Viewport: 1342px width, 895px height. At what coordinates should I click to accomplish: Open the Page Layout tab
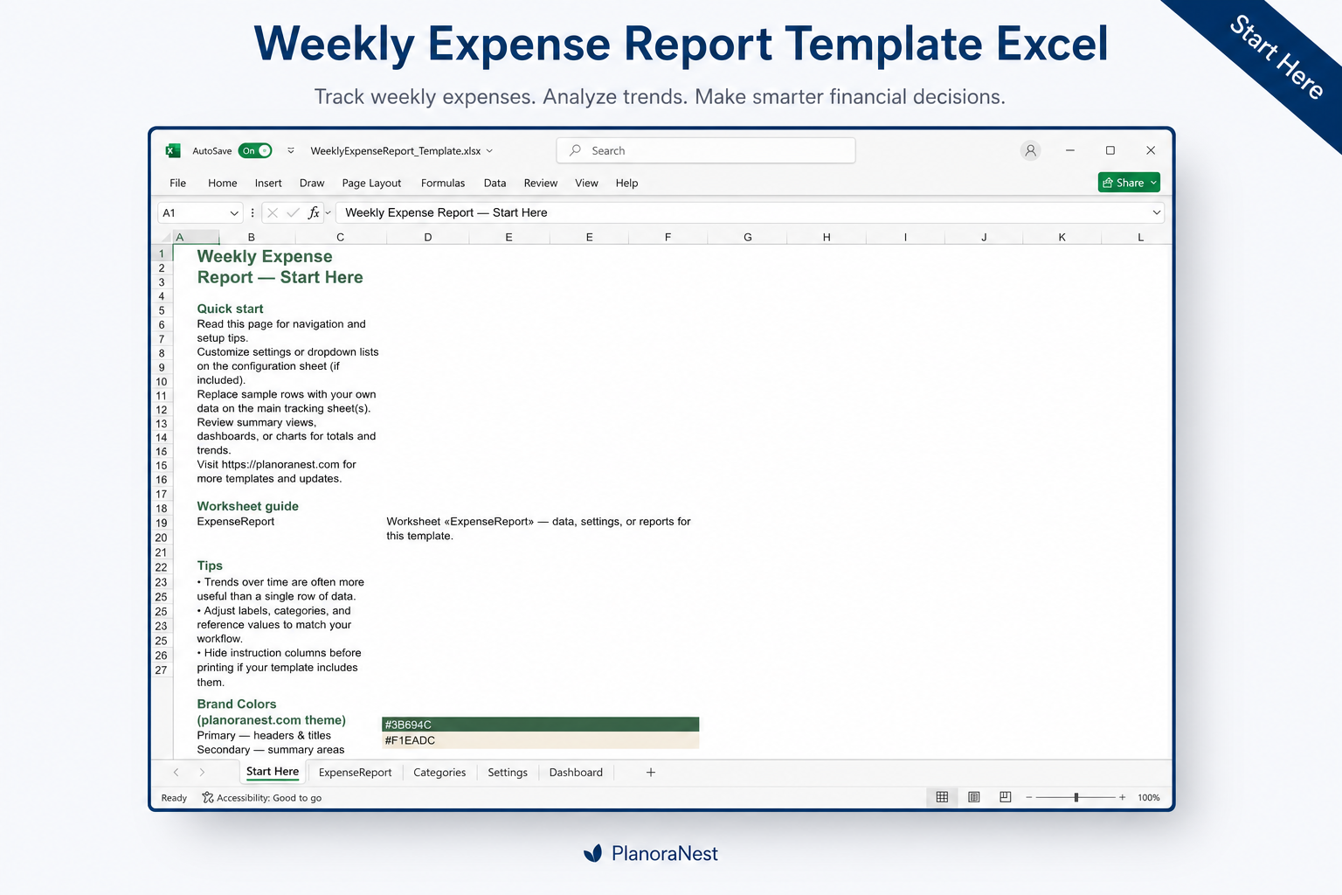click(x=371, y=183)
